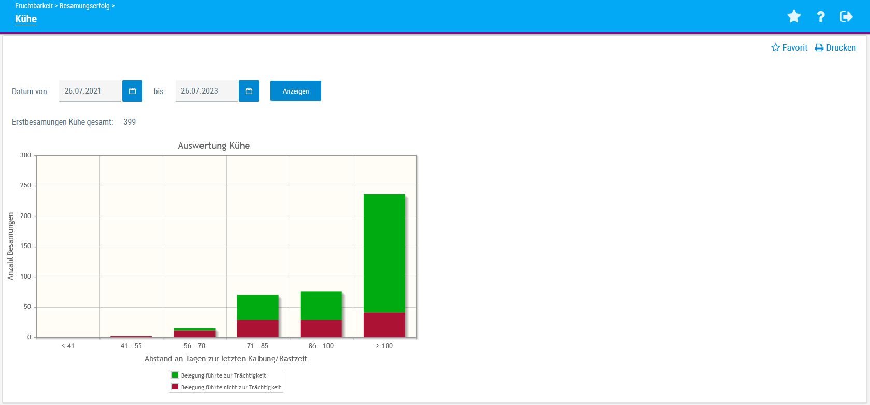Viewport: 870px width, 405px height.
Task: Focus the Datum von date field
Action: [x=90, y=91]
